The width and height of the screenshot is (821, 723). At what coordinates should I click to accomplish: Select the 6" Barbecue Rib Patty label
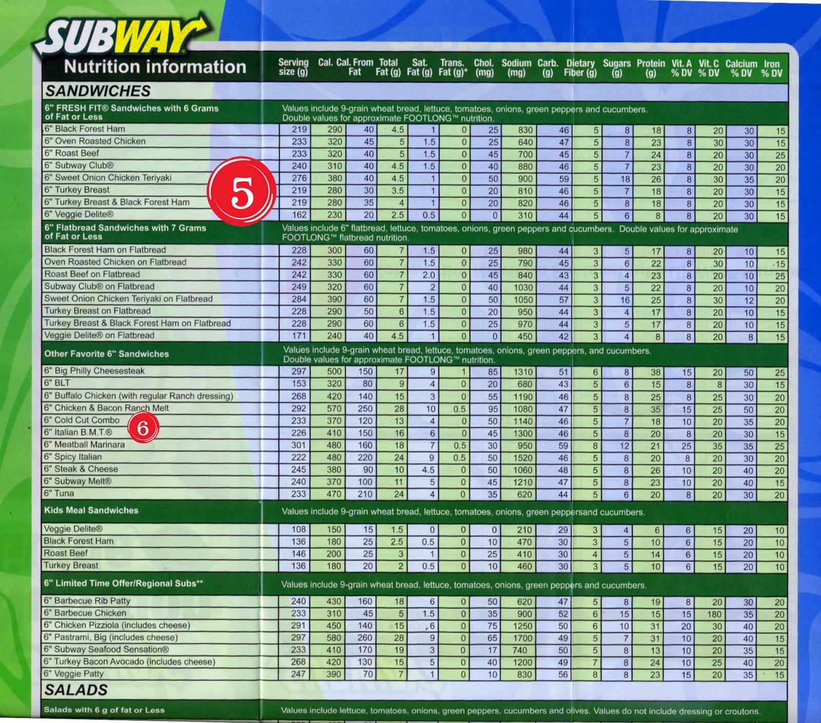(x=87, y=601)
